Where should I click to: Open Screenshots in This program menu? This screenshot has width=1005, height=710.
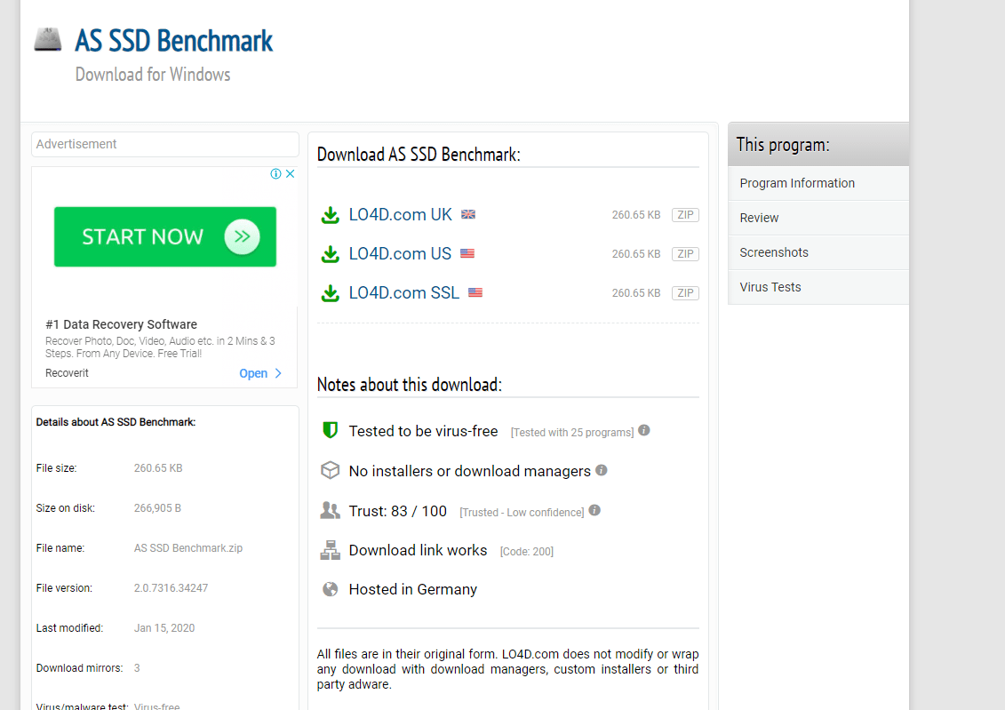click(x=818, y=252)
